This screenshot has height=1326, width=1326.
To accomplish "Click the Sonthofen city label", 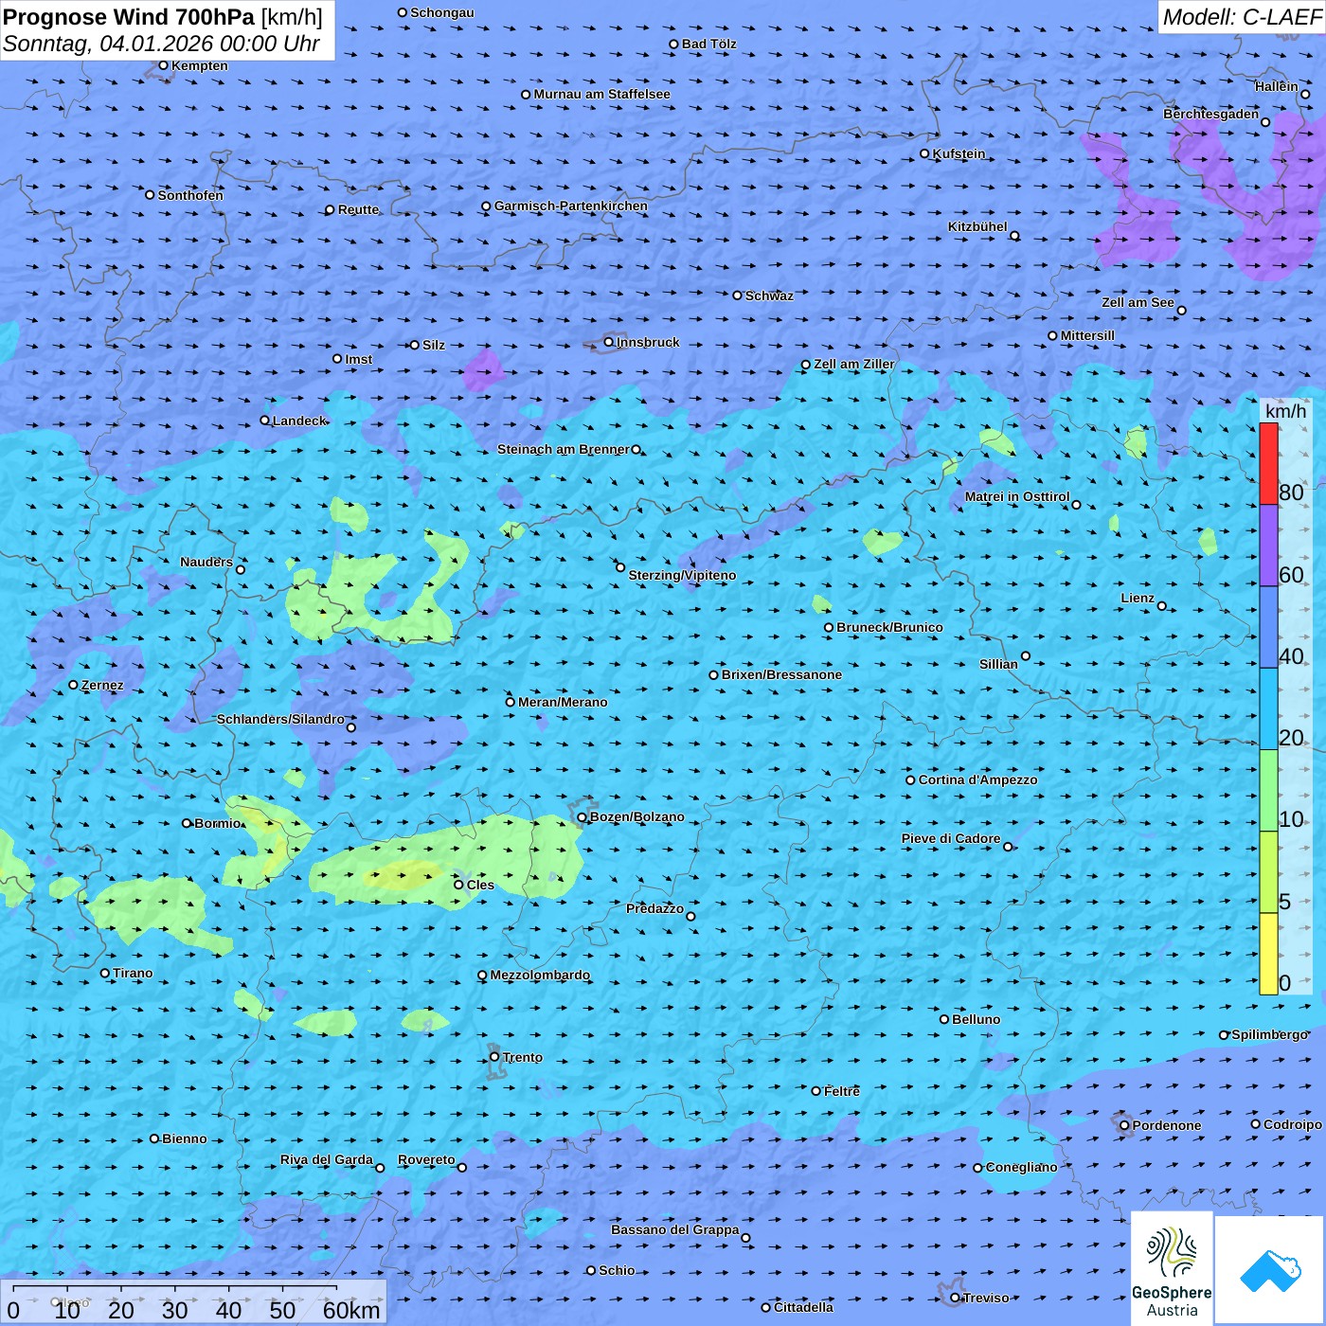I will pyautogui.click(x=190, y=195).
